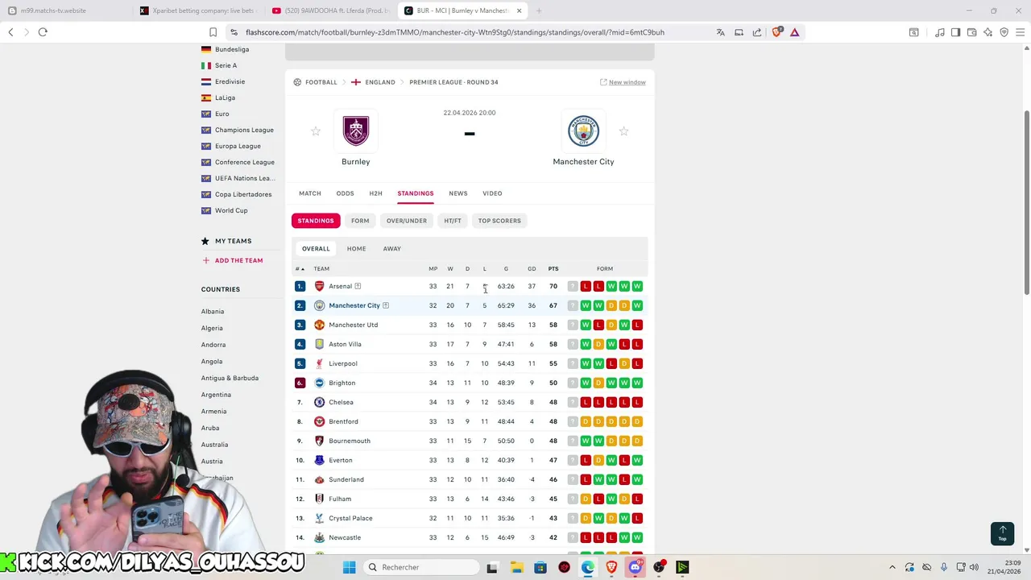Open the Brave Rewards triangle icon
This screenshot has height=580, width=1031.
click(x=794, y=32)
